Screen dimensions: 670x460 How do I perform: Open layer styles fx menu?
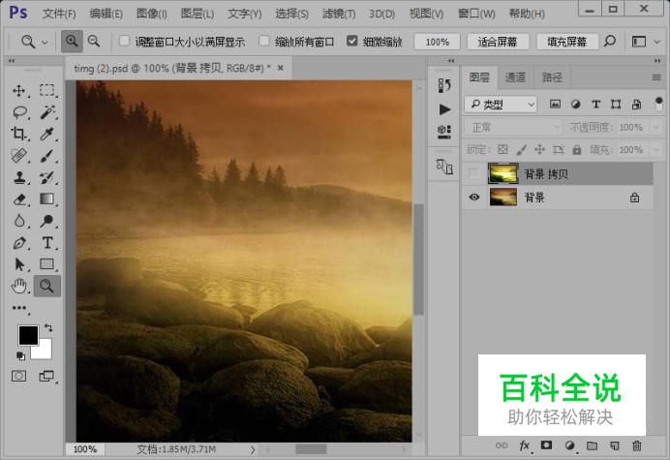point(525,445)
